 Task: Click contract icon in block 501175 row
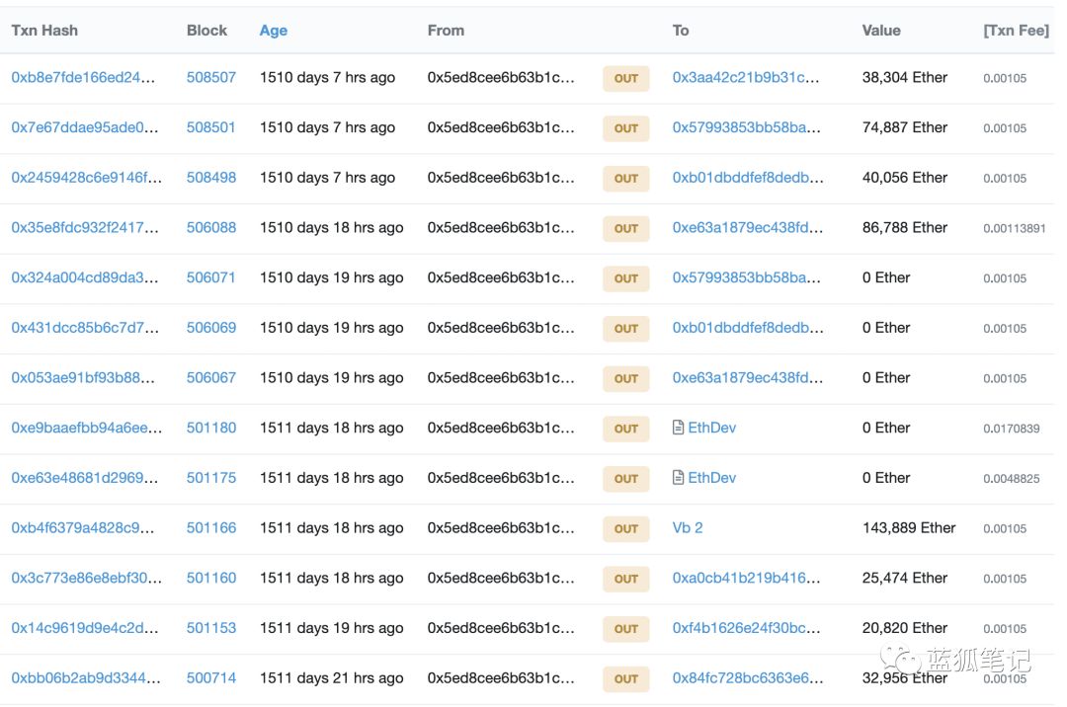click(678, 478)
